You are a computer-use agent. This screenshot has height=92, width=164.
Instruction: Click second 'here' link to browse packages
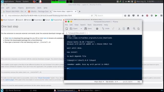[45, 38]
